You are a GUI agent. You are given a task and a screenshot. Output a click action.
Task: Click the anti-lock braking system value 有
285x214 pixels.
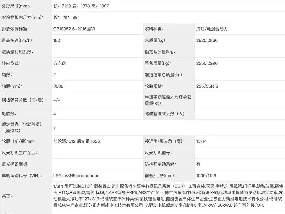[198, 164]
